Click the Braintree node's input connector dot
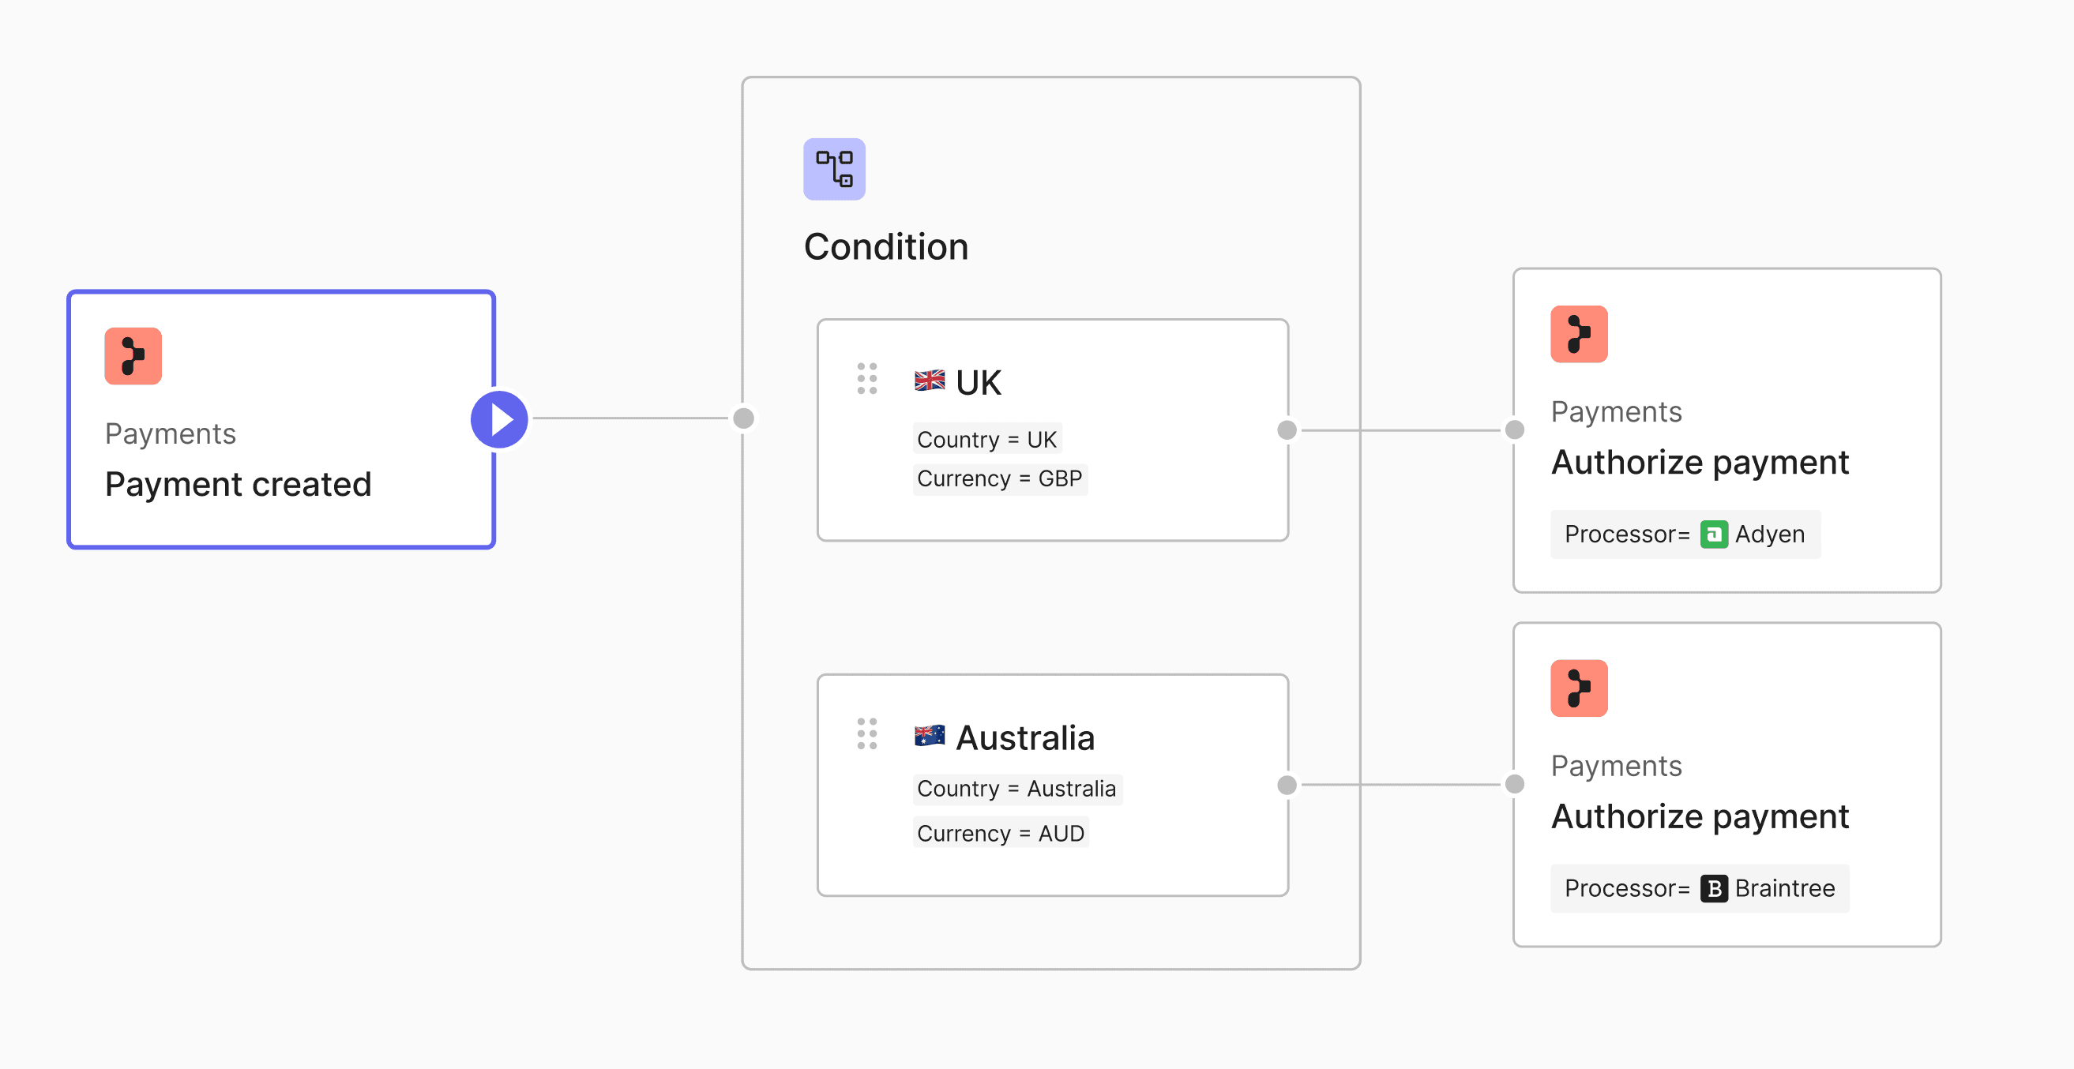This screenshot has height=1069, width=2074. (x=1515, y=785)
